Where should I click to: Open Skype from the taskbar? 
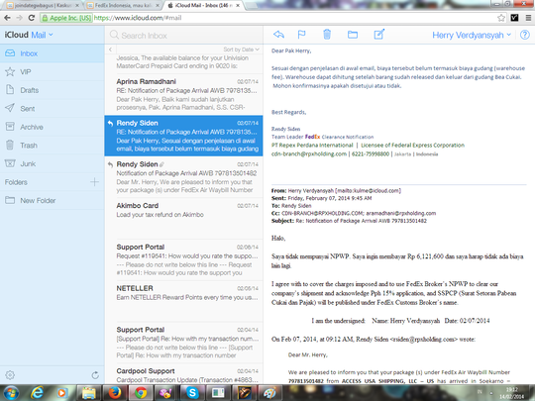[x=192, y=393]
